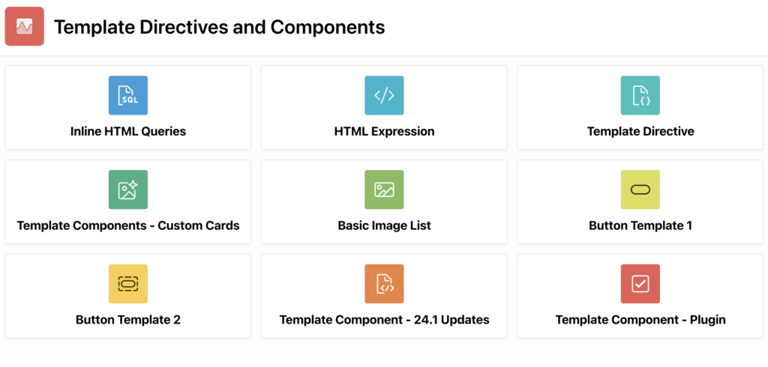The image size is (768, 367).
Task: Open the Inline HTML Queries link
Action: 128,131
